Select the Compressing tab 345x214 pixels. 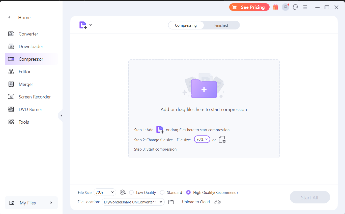[186, 25]
